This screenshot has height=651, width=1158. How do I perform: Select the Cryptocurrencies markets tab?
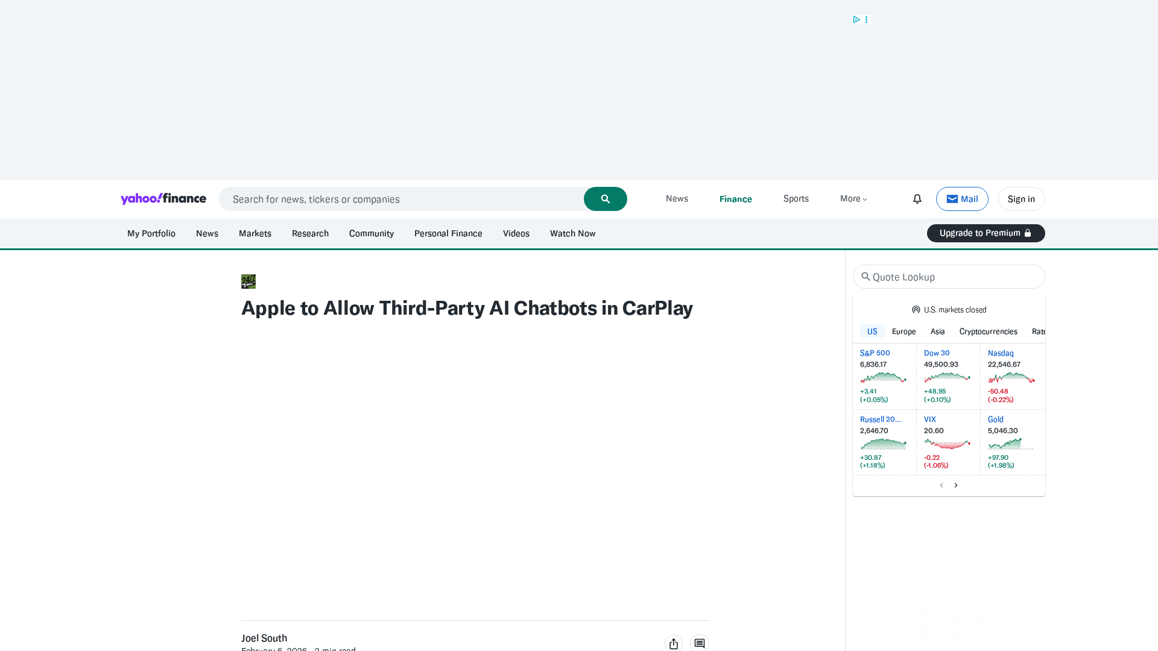tap(988, 332)
